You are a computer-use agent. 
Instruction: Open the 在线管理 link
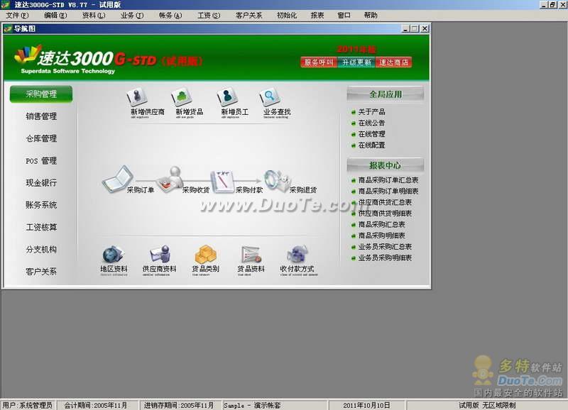click(x=371, y=134)
